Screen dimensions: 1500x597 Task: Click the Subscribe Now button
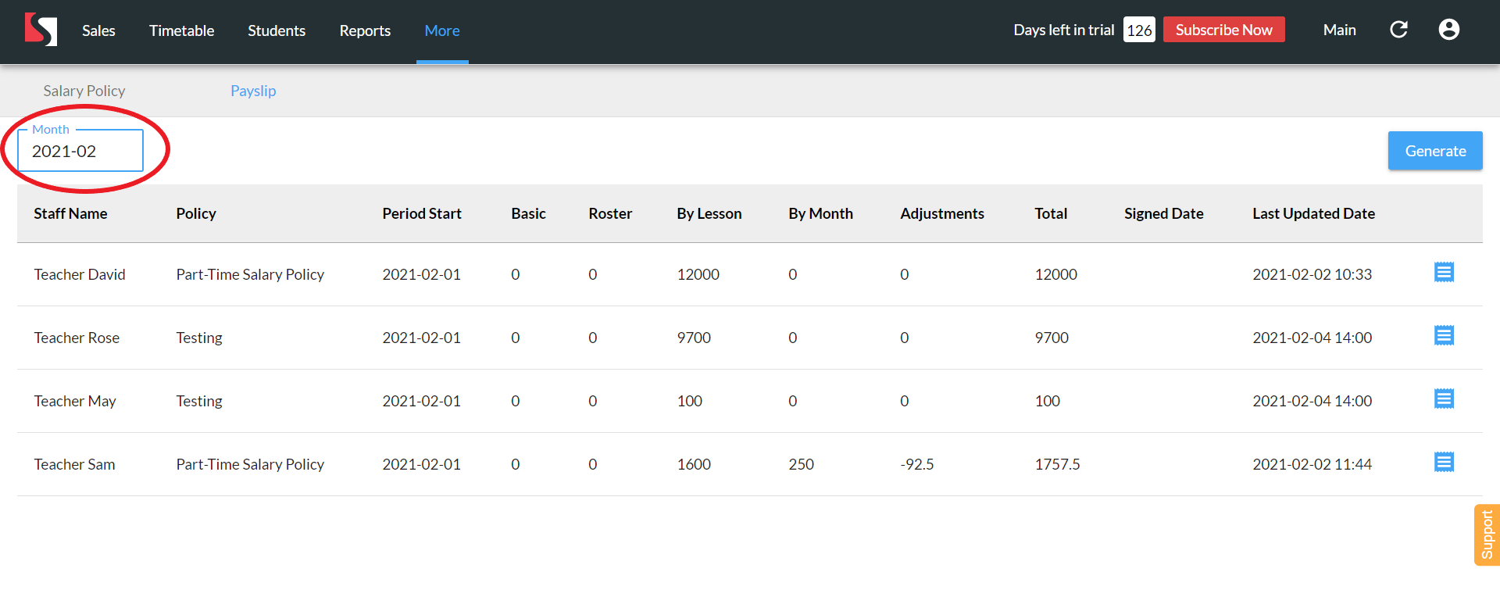coord(1223,30)
